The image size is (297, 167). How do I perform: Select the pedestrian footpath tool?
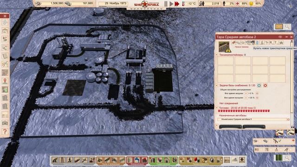pyautogui.click(x=70, y=160)
